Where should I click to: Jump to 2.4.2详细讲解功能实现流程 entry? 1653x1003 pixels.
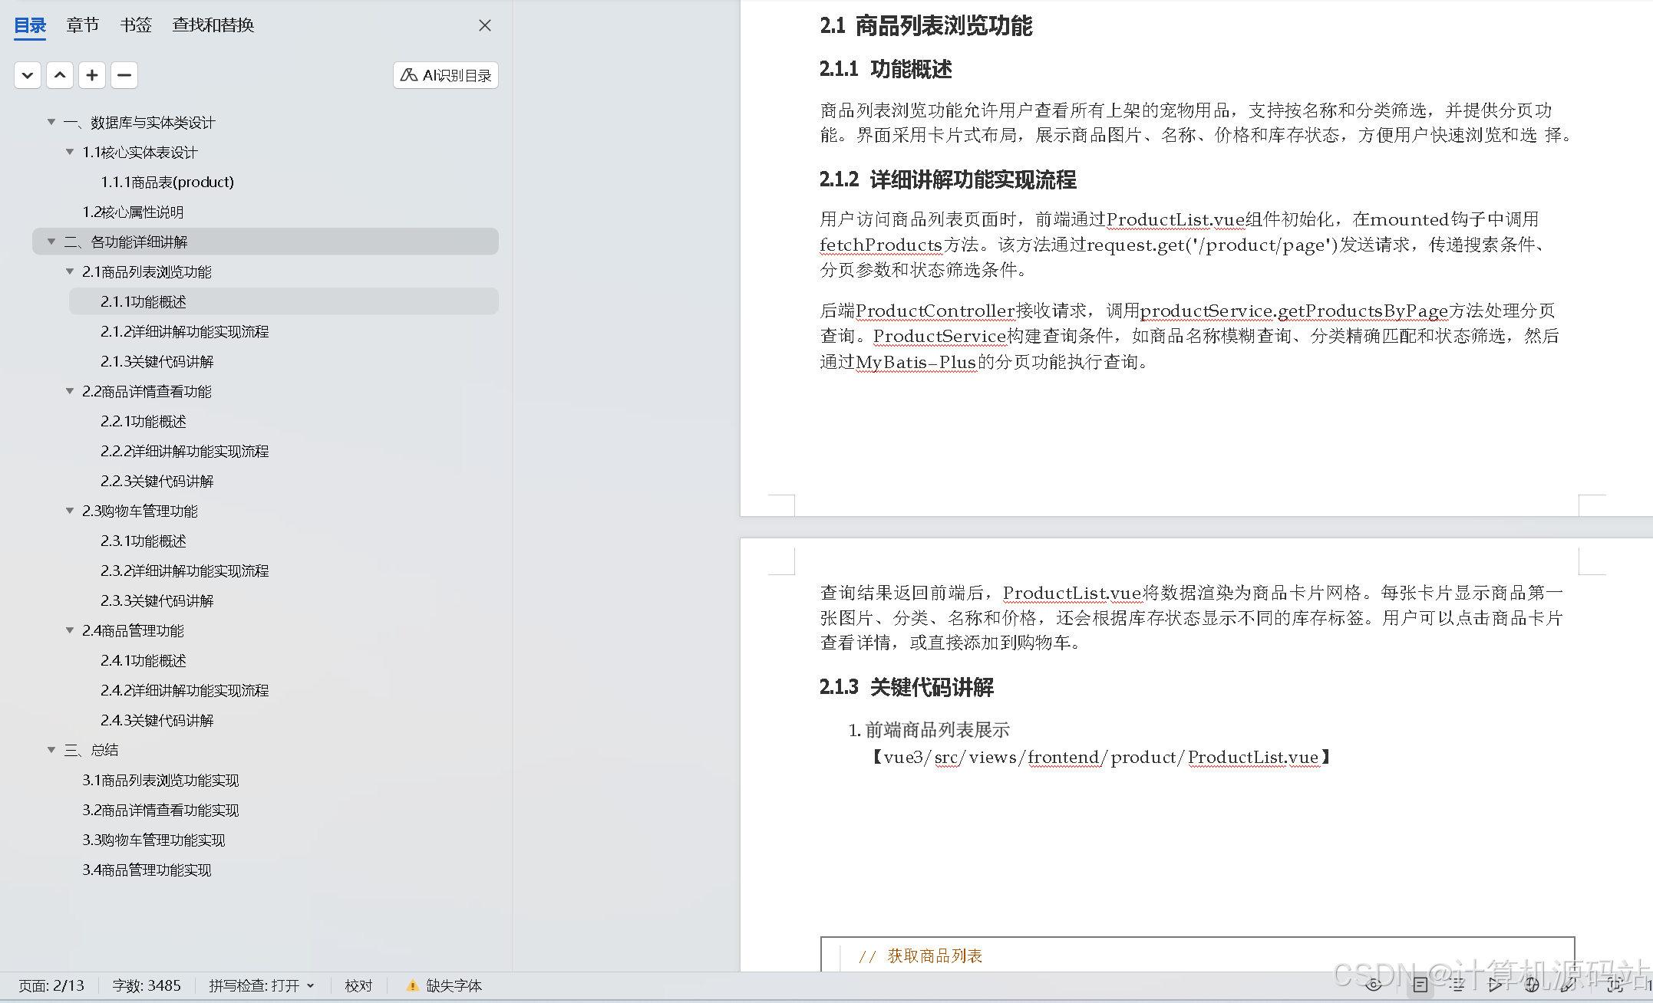[185, 690]
